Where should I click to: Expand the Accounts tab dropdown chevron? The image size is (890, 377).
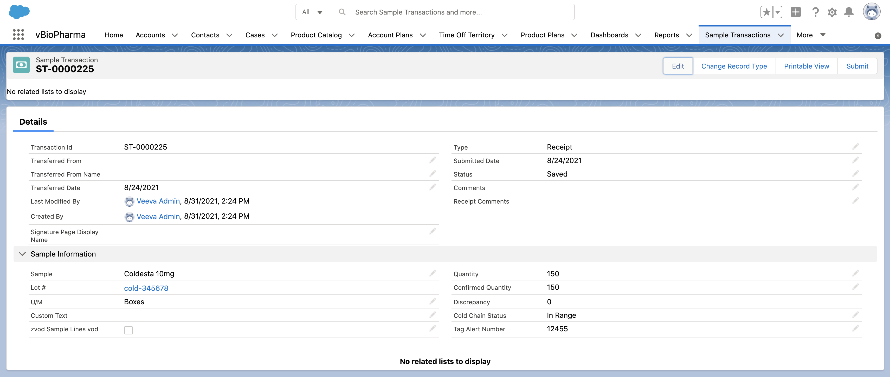(x=175, y=35)
